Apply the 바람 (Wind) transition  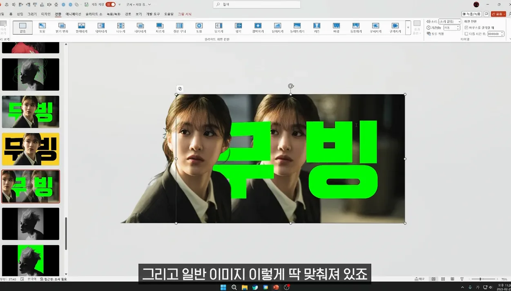(x=336, y=27)
